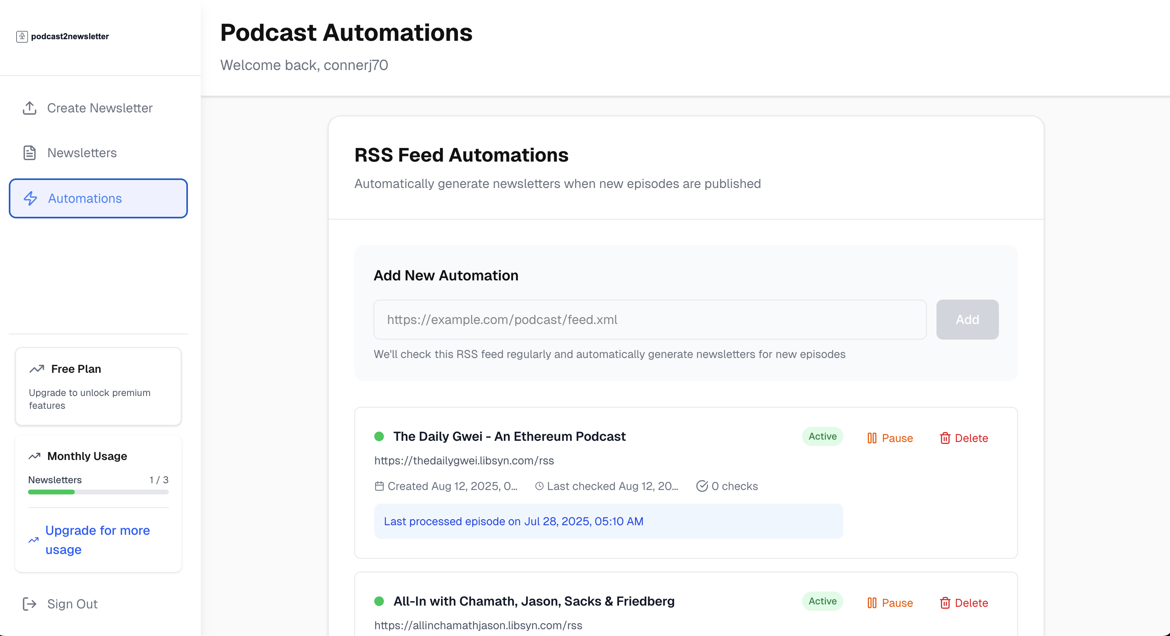Click the Last processed episode on Jul 28 banner

point(609,522)
